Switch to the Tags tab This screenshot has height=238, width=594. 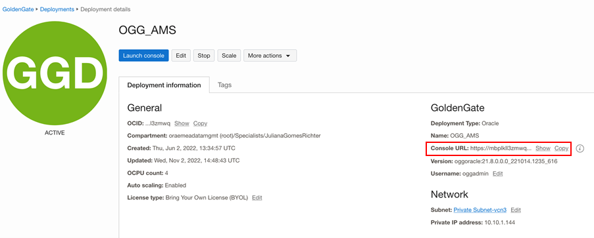tap(225, 85)
